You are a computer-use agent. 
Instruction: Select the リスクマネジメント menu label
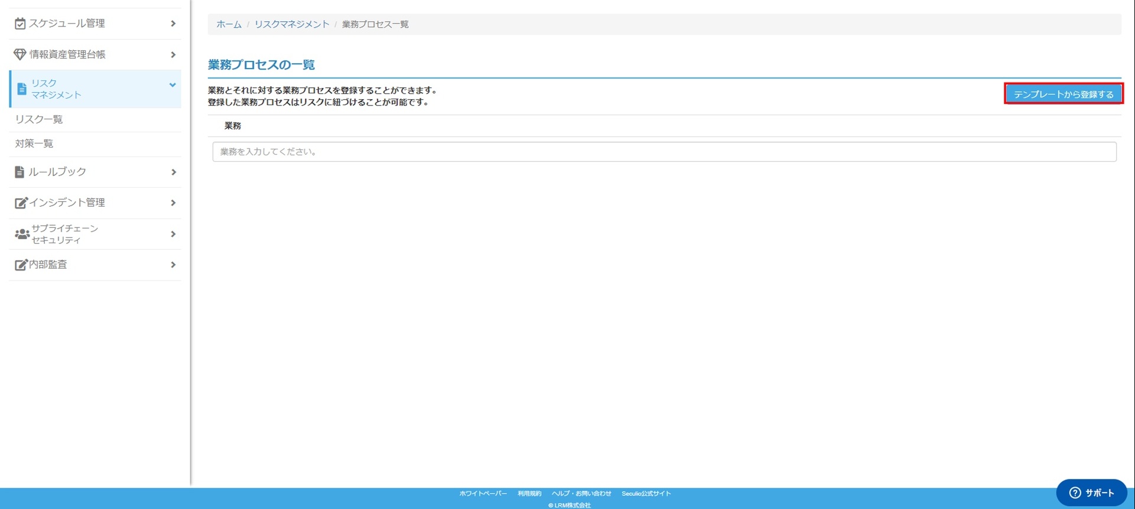click(x=56, y=89)
